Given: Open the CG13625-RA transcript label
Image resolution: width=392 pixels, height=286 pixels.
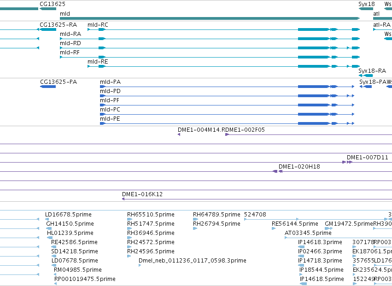Looking at the screenshot, I should click(x=58, y=25).
